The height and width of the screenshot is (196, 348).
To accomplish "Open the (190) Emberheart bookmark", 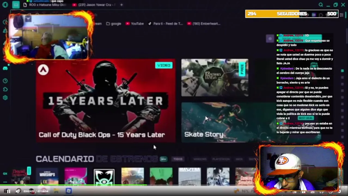I will 204,24.
